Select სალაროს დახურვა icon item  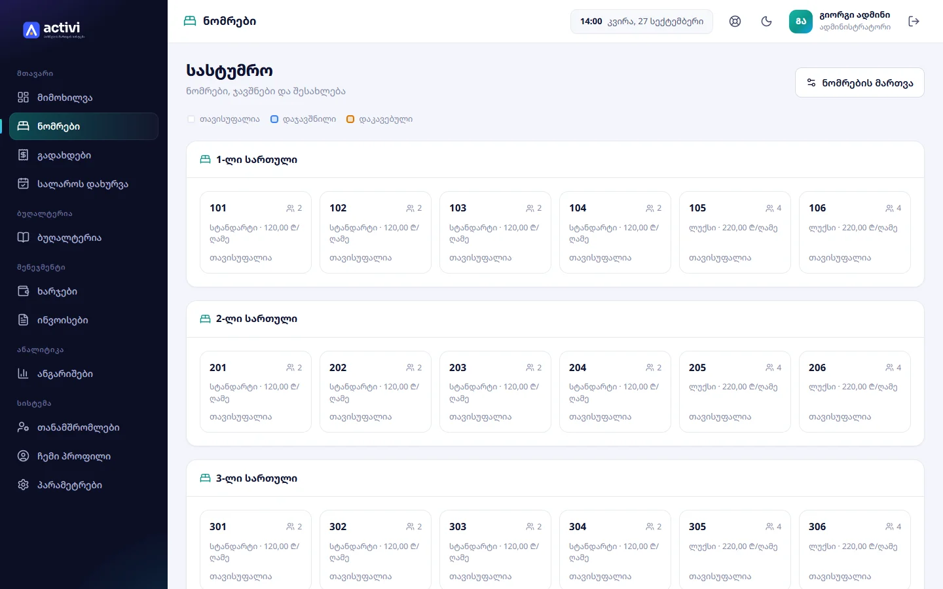tap(84, 184)
